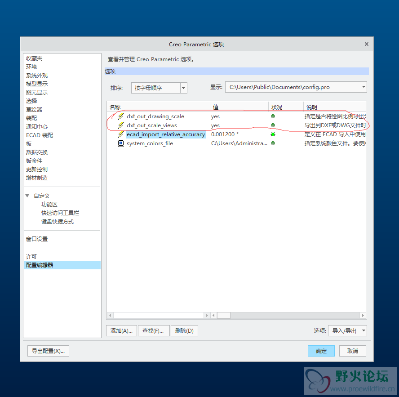
Task: Click lightning icon beside dxf_out_scale_views
Action: tap(121, 125)
